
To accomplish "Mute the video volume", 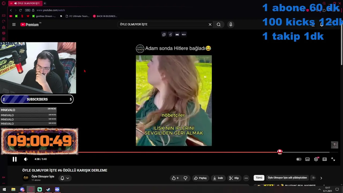I will (x=26, y=159).
